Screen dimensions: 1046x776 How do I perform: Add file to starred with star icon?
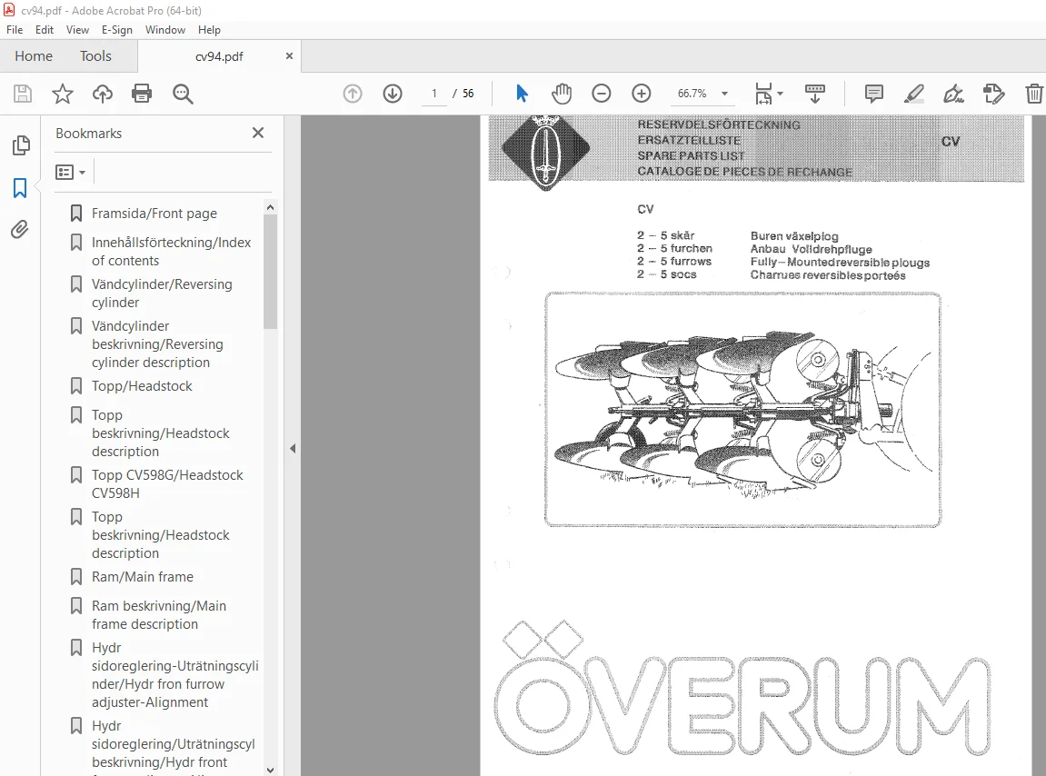coord(63,94)
